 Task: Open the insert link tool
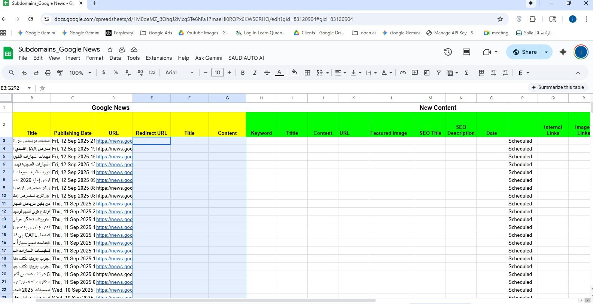(402, 73)
